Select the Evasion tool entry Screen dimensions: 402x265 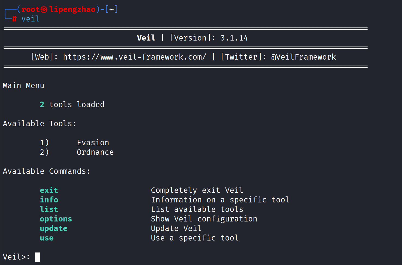(x=93, y=143)
